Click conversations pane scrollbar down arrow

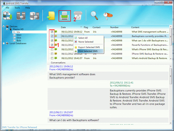pyautogui.click(x=171, y=123)
